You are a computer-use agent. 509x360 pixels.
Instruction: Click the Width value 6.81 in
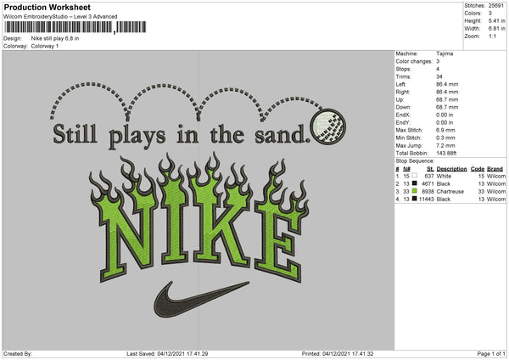tap(496, 29)
